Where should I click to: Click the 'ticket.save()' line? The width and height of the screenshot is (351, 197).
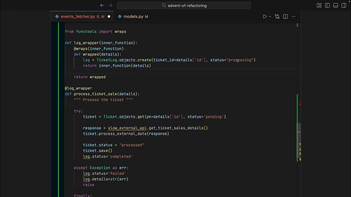[98, 151]
